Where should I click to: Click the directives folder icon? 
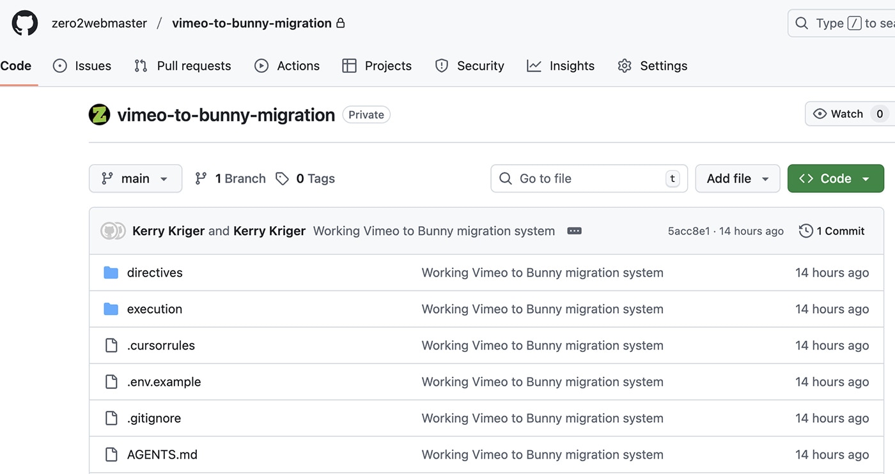pyautogui.click(x=111, y=273)
